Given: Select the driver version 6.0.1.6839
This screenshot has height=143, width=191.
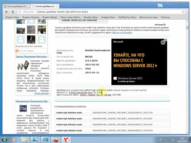Looking at the screenshot, I should 91,61.
